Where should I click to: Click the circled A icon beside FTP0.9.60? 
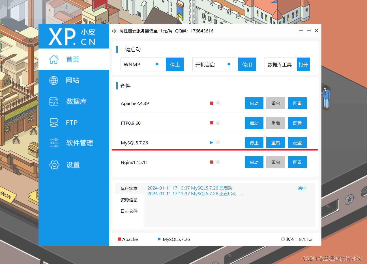pyautogui.click(x=218, y=123)
